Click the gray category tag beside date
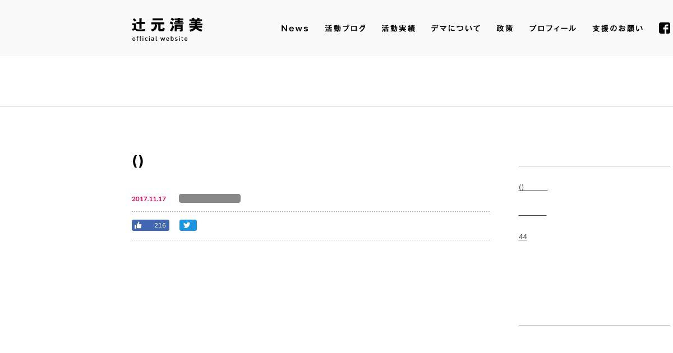Image resolution: width=673 pixels, height=353 pixels. pos(210,198)
